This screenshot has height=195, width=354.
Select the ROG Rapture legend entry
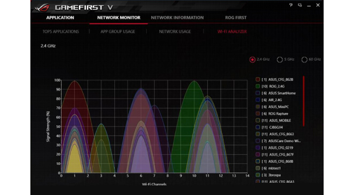pos(272,114)
